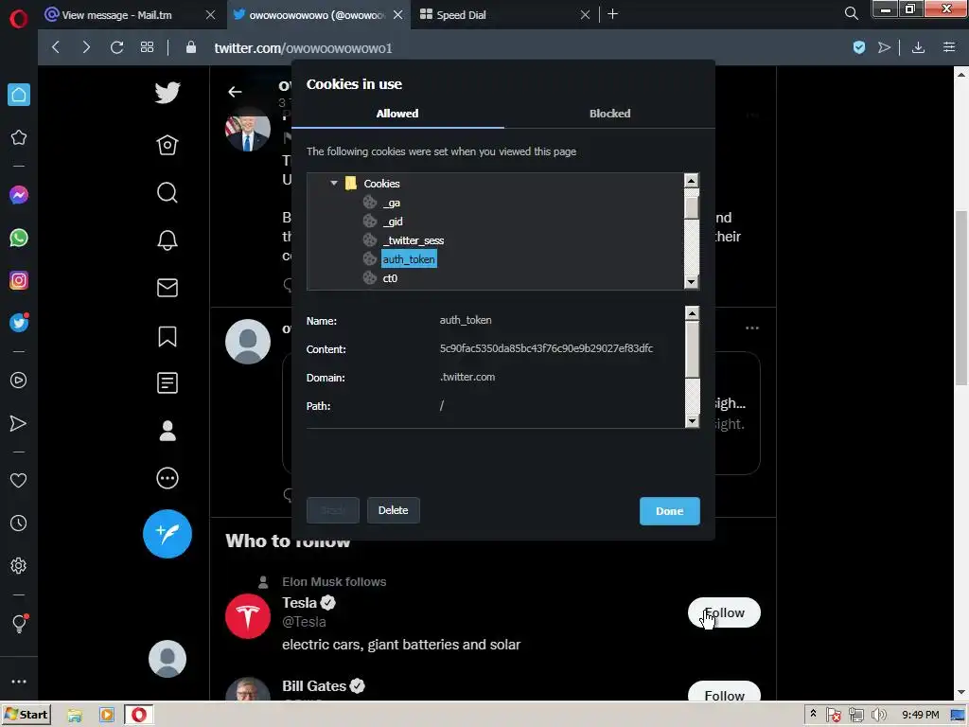Viewport: 969px width, 727px height.
Task: Click the cookie auth_token content value
Action: coord(546,348)
